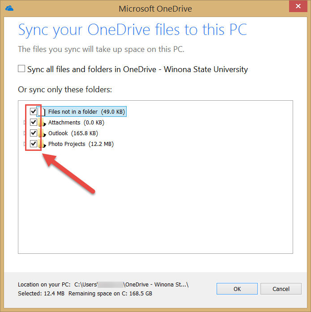
Task: Confirm sync selection with OK button
Action: click(x=237, y=289)
